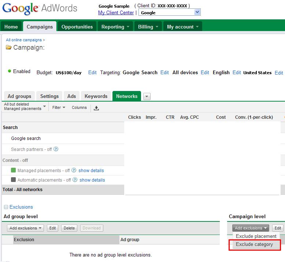The image size is (285, 262).
Task: Click ad group level Edit button
Action: click(x=52, y=228)
